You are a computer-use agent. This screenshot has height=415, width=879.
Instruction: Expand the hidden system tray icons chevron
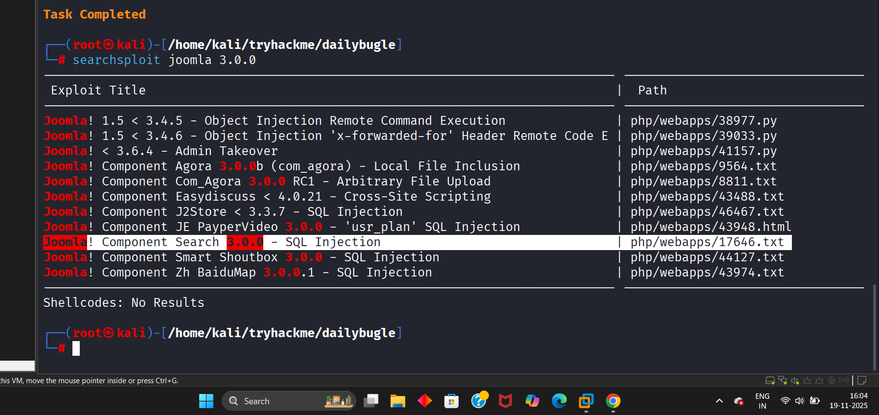[x=719, y=401]
